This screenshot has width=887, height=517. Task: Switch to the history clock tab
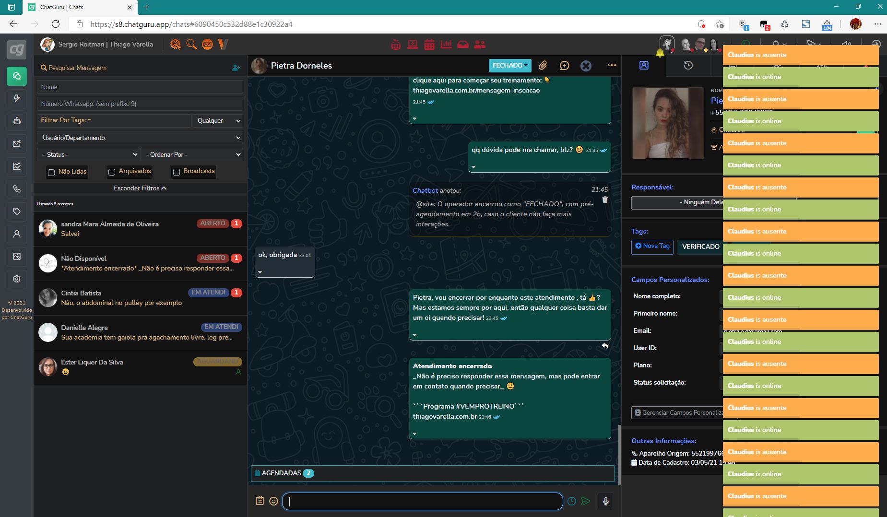click(x=688, y=65)
